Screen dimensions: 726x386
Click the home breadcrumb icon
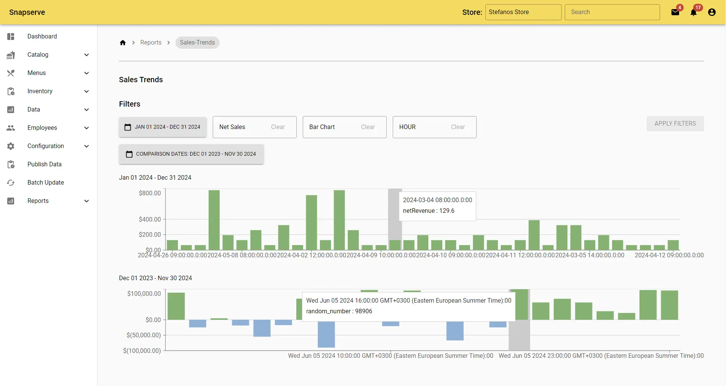click(123, 43)
